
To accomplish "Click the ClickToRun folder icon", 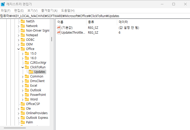I will pos(27,67).
